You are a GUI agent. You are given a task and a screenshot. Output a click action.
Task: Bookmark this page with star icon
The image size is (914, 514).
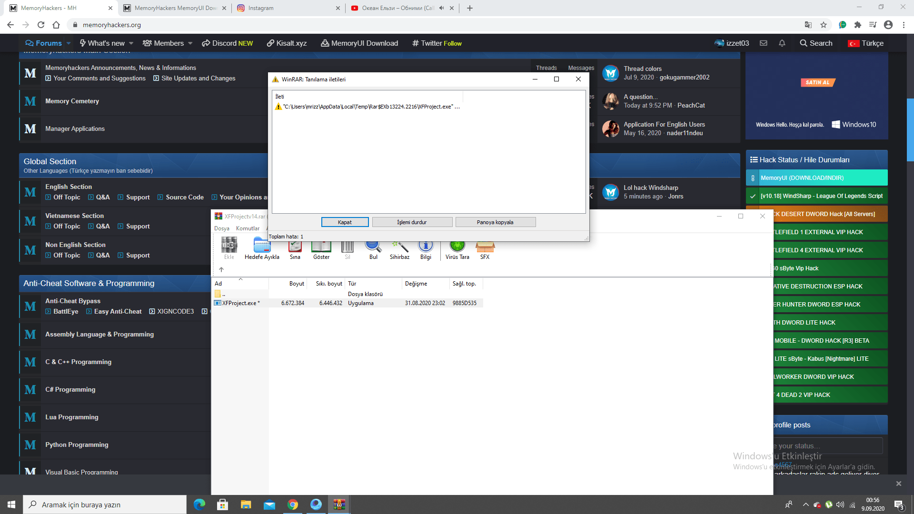(x=824, y=25)
